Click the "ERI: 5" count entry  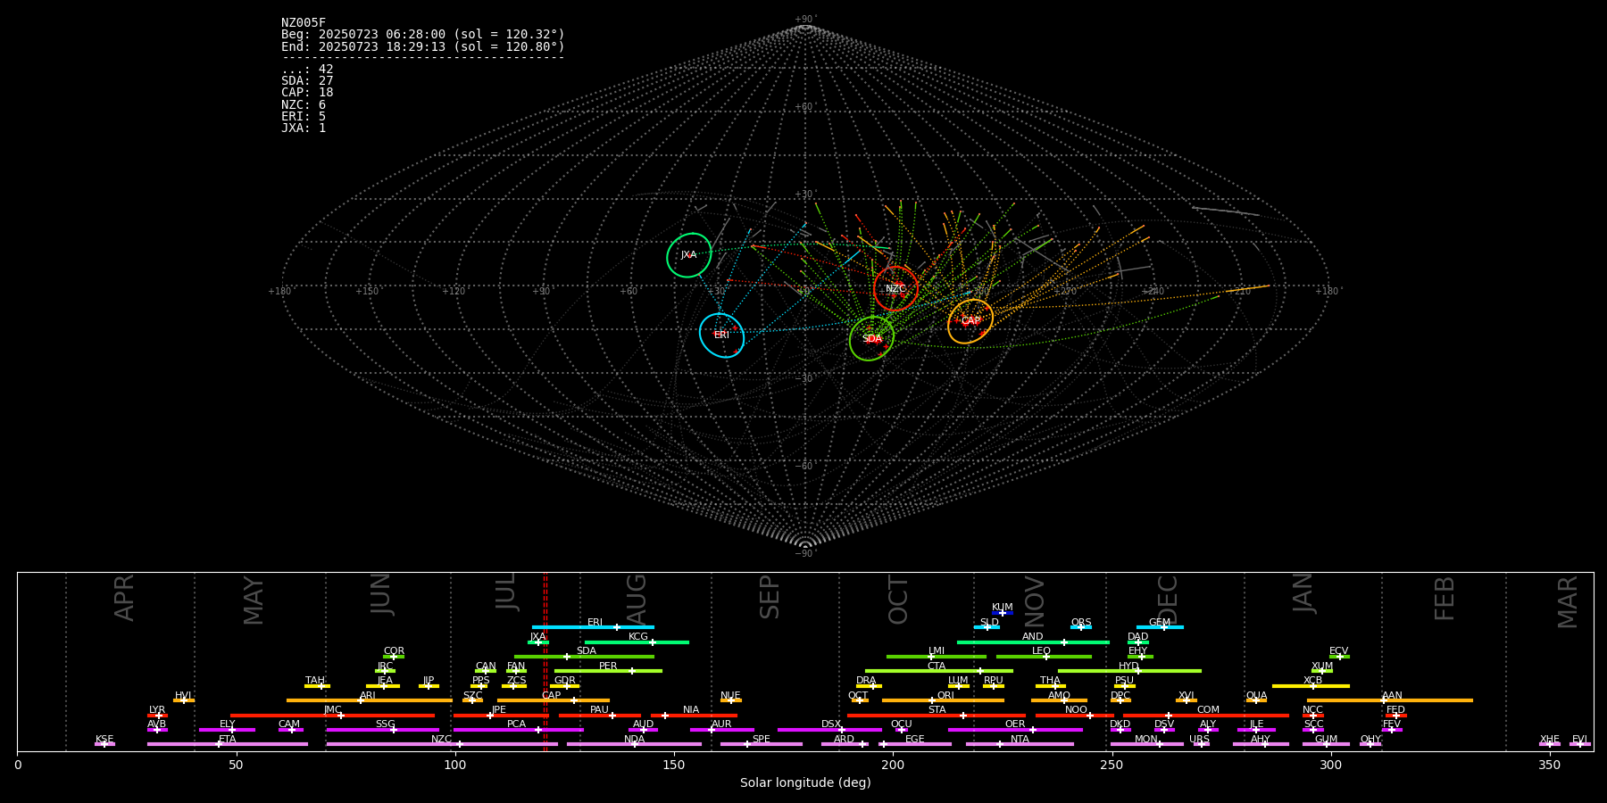[x=304, y=117]
